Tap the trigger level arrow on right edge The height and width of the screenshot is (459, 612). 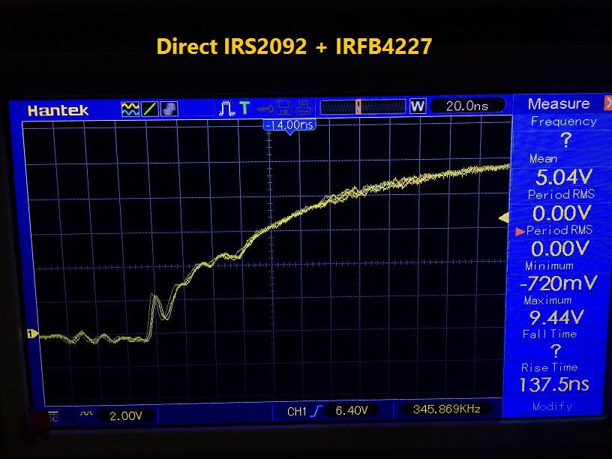[x=504, y=217]
